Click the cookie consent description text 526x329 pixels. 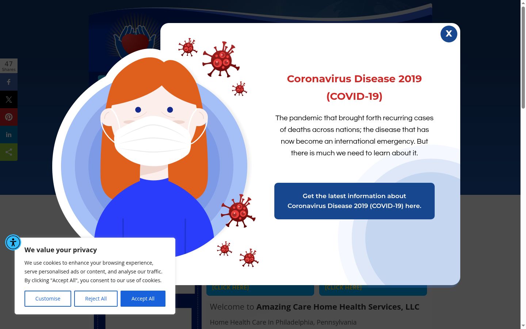pyautogui.click(x=94, y=272)
